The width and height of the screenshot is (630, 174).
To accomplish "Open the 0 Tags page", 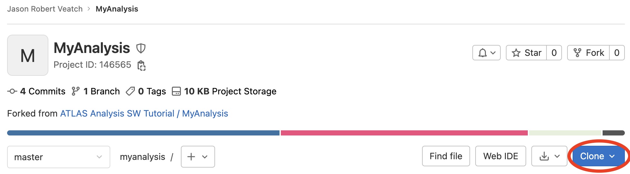I will click(x=146, y=91).
